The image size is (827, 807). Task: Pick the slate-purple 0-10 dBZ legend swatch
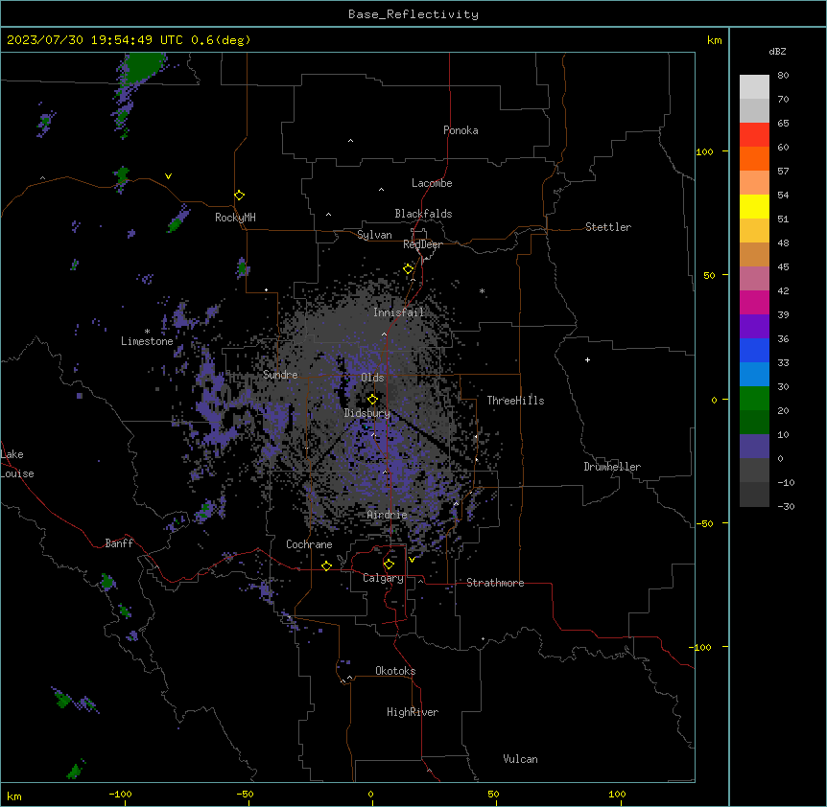[x=754, y=447]
